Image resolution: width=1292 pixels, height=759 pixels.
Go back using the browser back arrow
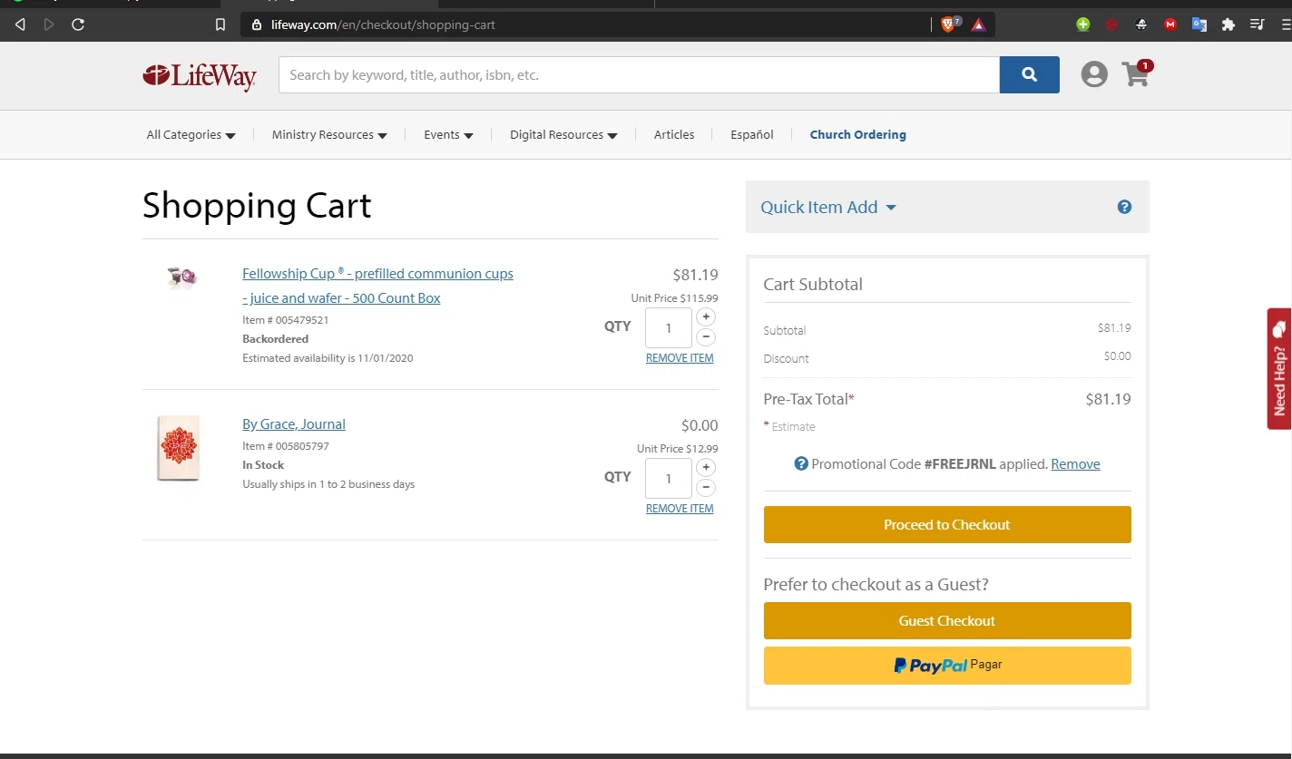pyautogui.click(x=20, y=24)
